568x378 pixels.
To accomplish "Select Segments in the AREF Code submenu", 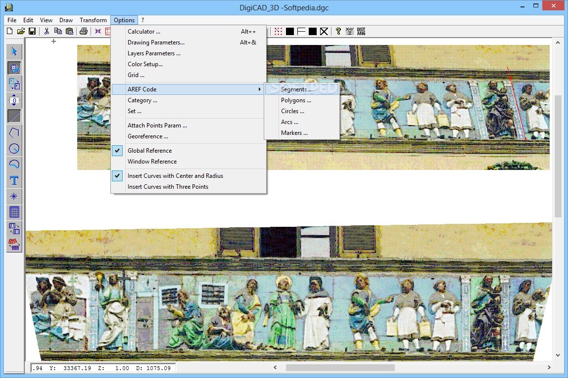I will point(302,89).
